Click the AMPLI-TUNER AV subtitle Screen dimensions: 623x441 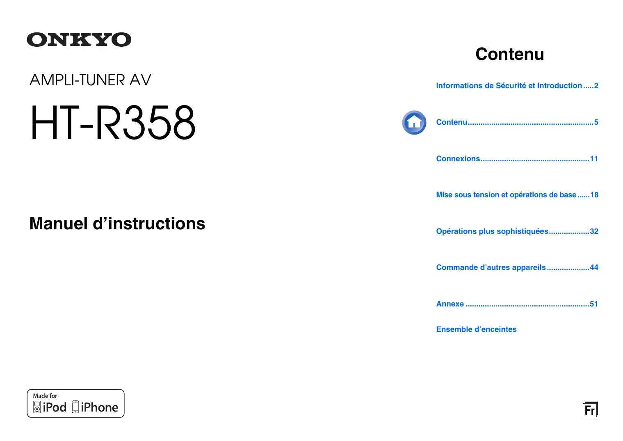90,80
